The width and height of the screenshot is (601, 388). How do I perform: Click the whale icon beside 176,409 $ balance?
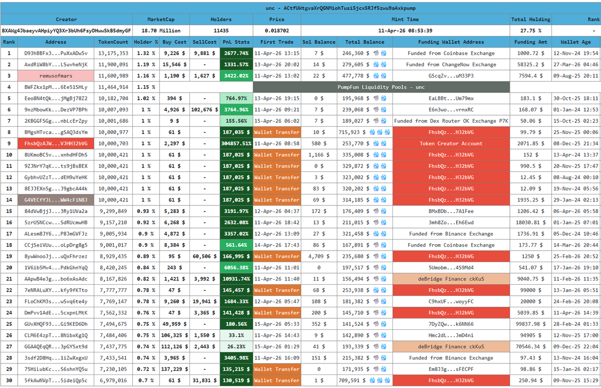tap(383, 211)
